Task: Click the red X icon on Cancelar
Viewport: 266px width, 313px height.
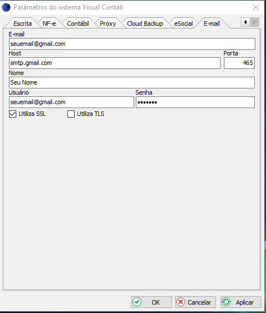Action: [181, 302]
